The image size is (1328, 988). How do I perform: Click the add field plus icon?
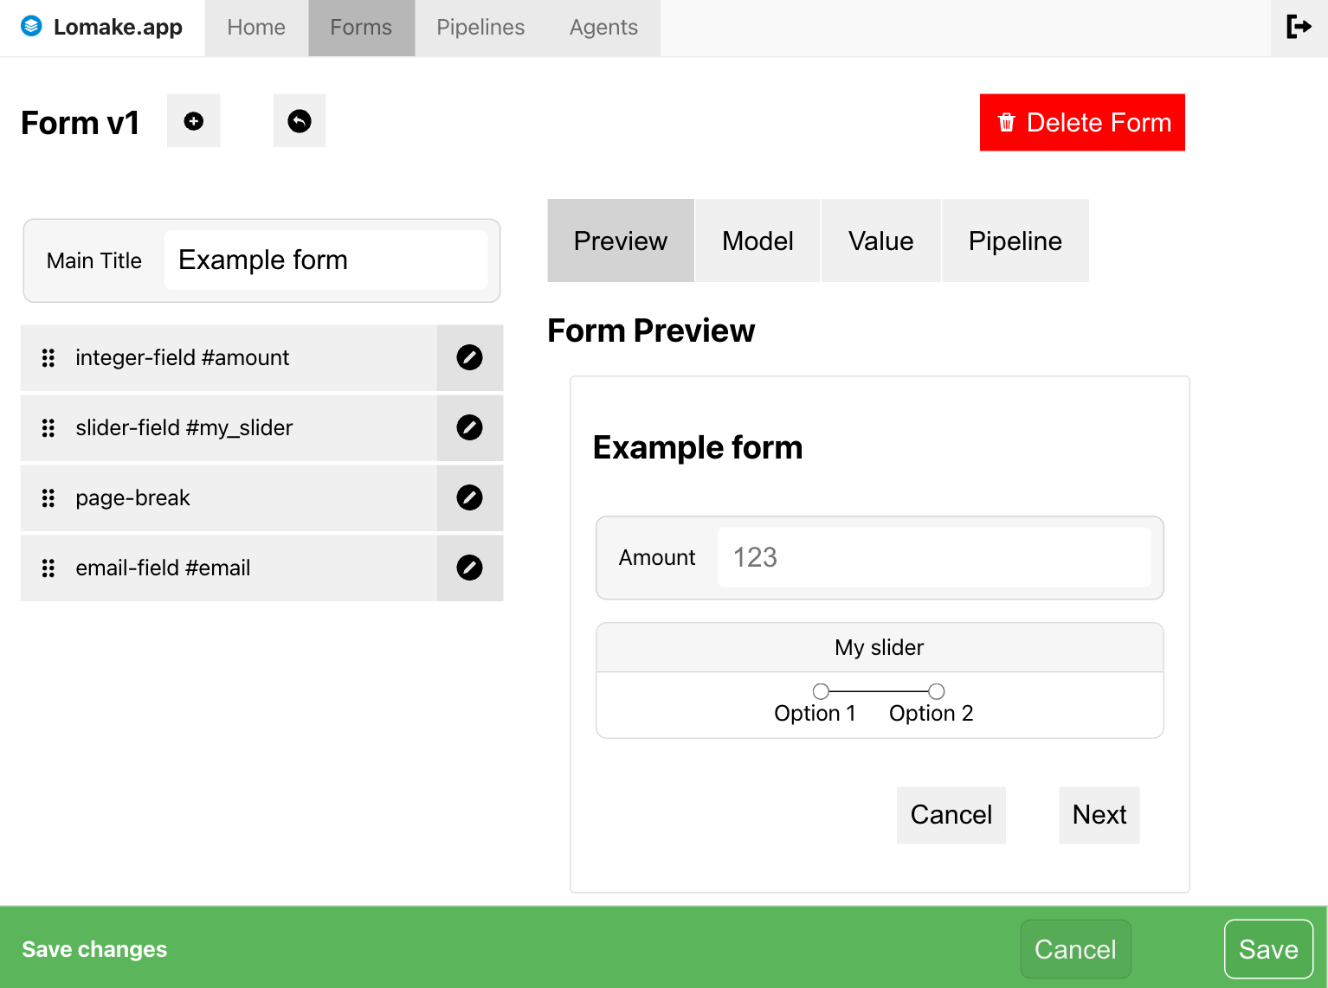(x=194, y=121)
